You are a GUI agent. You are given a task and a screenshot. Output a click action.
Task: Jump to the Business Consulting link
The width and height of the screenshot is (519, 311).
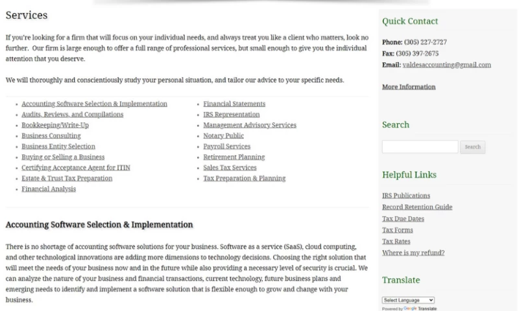[51, 136]
